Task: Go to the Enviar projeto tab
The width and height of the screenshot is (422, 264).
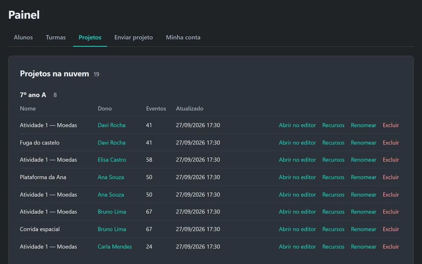Action: 134,37
